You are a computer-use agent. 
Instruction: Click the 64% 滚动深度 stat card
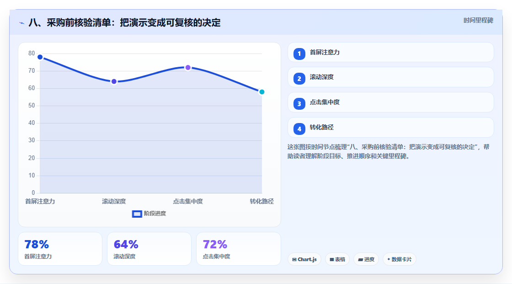149,249
